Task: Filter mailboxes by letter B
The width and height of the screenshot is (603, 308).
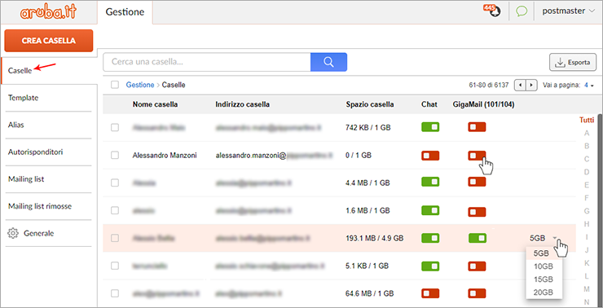Action: (587, 146)
